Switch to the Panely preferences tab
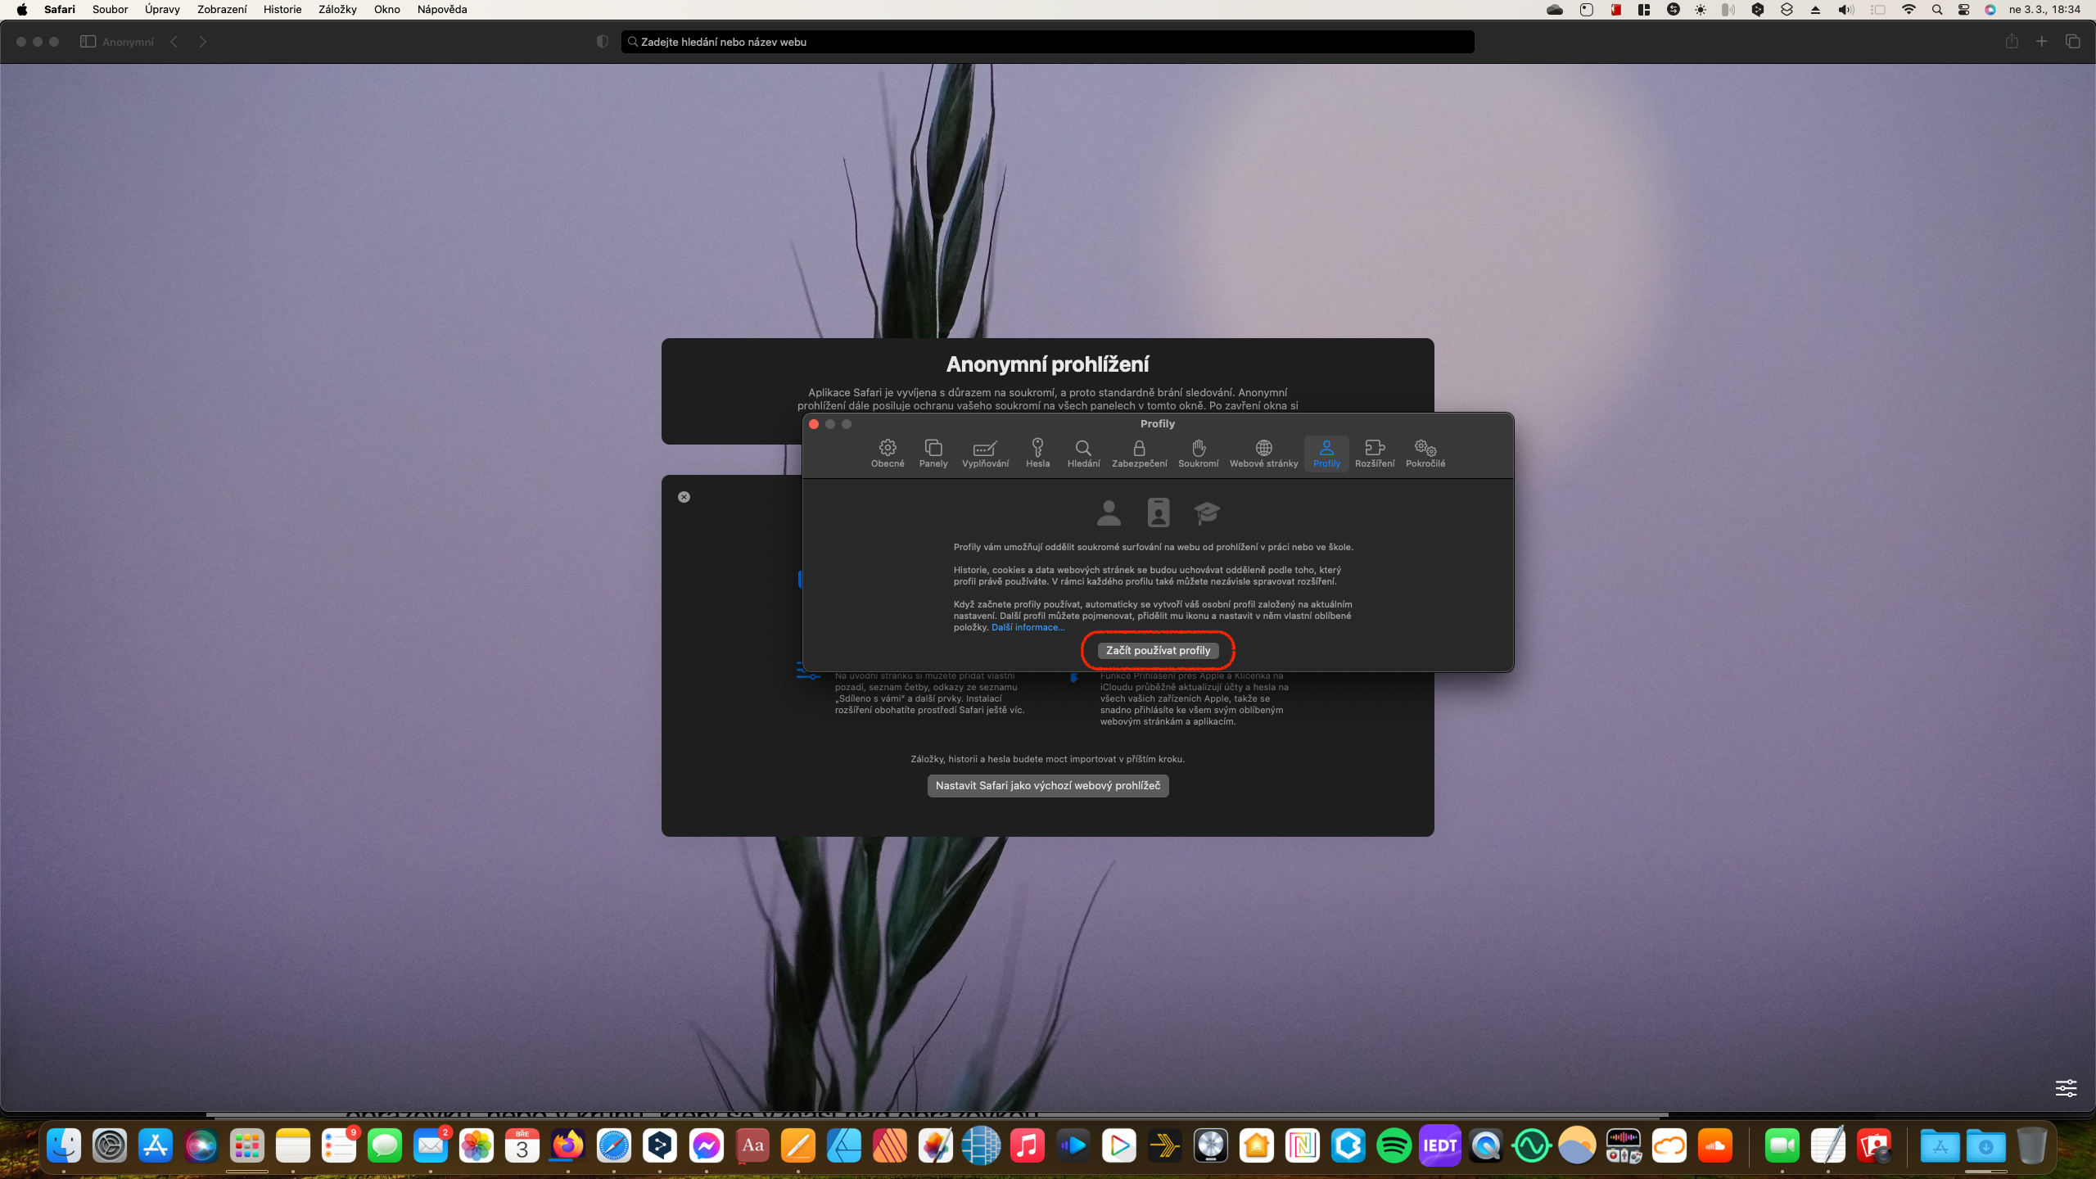2096x1179 pixels. (x=933, y=453)
